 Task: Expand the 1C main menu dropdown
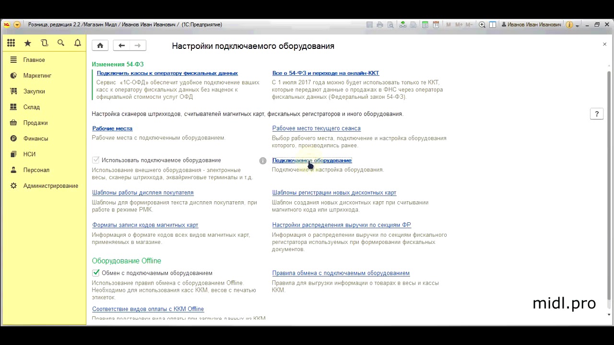coord(17,24)
